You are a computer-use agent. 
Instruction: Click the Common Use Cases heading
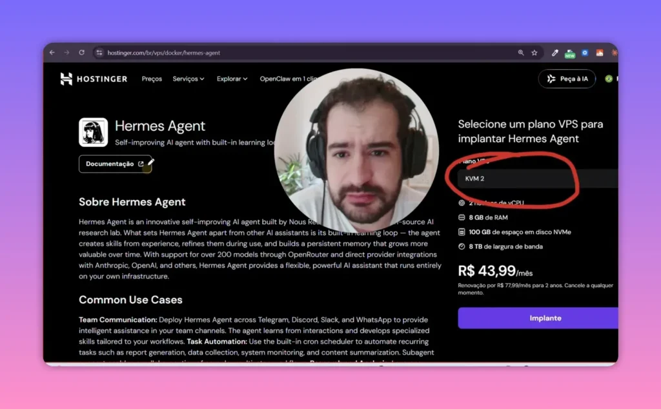(x=130, y=299)
